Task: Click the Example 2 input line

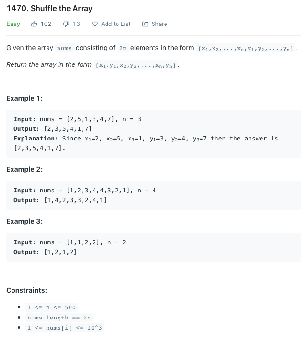Action: point(84,191)
